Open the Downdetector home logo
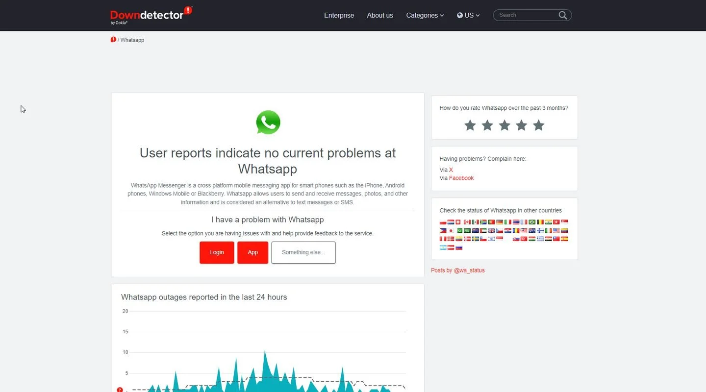 click(151, 15)
